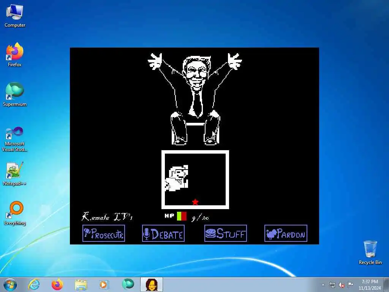Click the opponent character's smiling face
Image resolution: width=389 pixels, height=292 pixels.
pyautogui.click(x=196, y=74)
